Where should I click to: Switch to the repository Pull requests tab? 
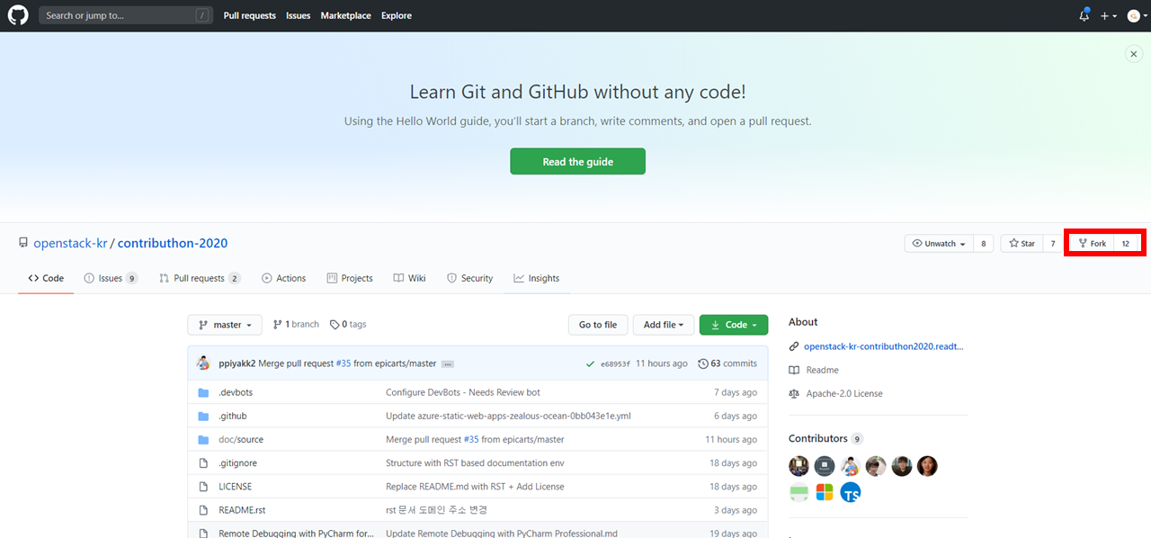coord(200,278)
